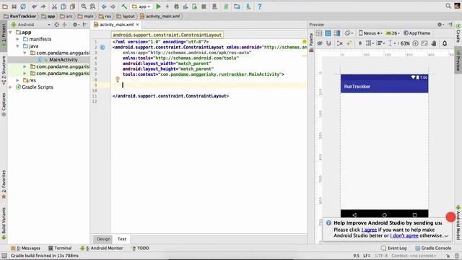Open the app run configuration dropdown

[x=141, y=6]
